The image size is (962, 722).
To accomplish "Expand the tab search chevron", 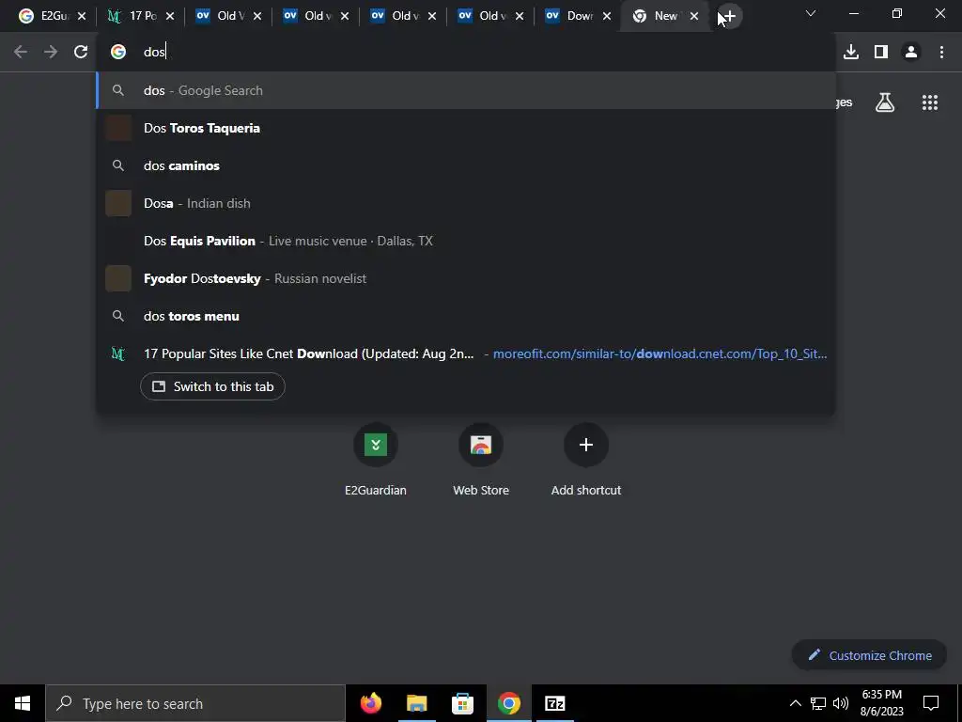I will [811, 13].
